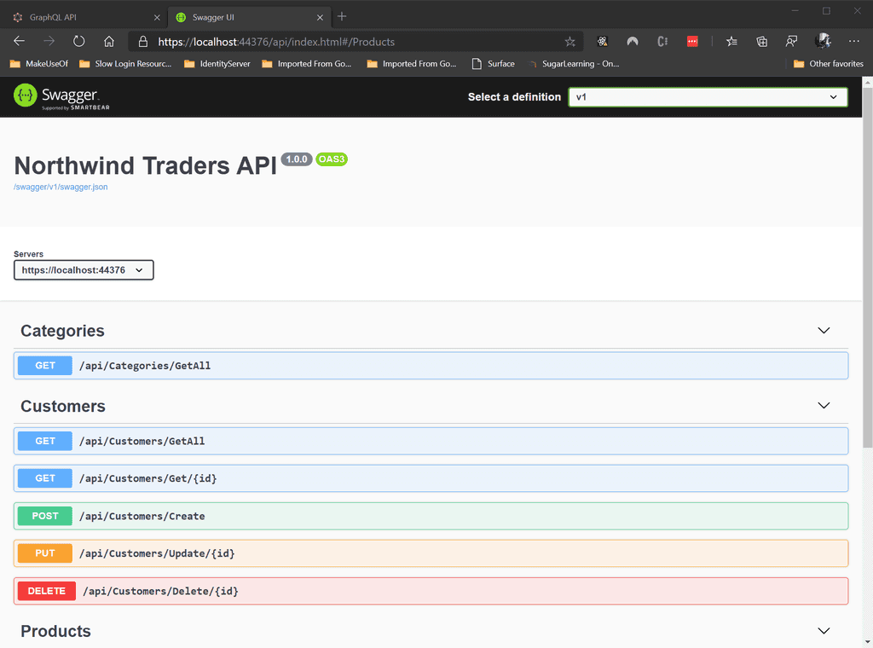Screen dimensions: 873x648
Task: Click the Home icon in the toolbar
Action: [x=111, y=41]
